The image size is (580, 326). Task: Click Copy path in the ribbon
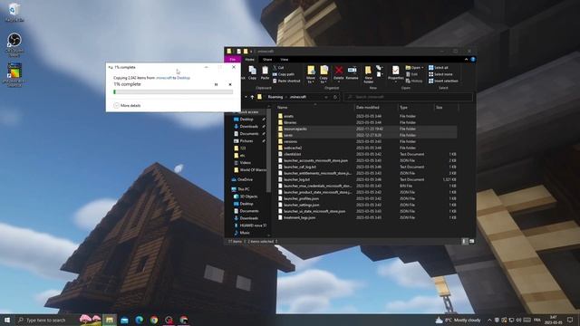(284, 74)
